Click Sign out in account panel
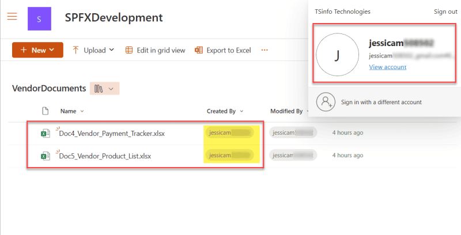Viewport: 461px width, 235px height. coord(445,12)
